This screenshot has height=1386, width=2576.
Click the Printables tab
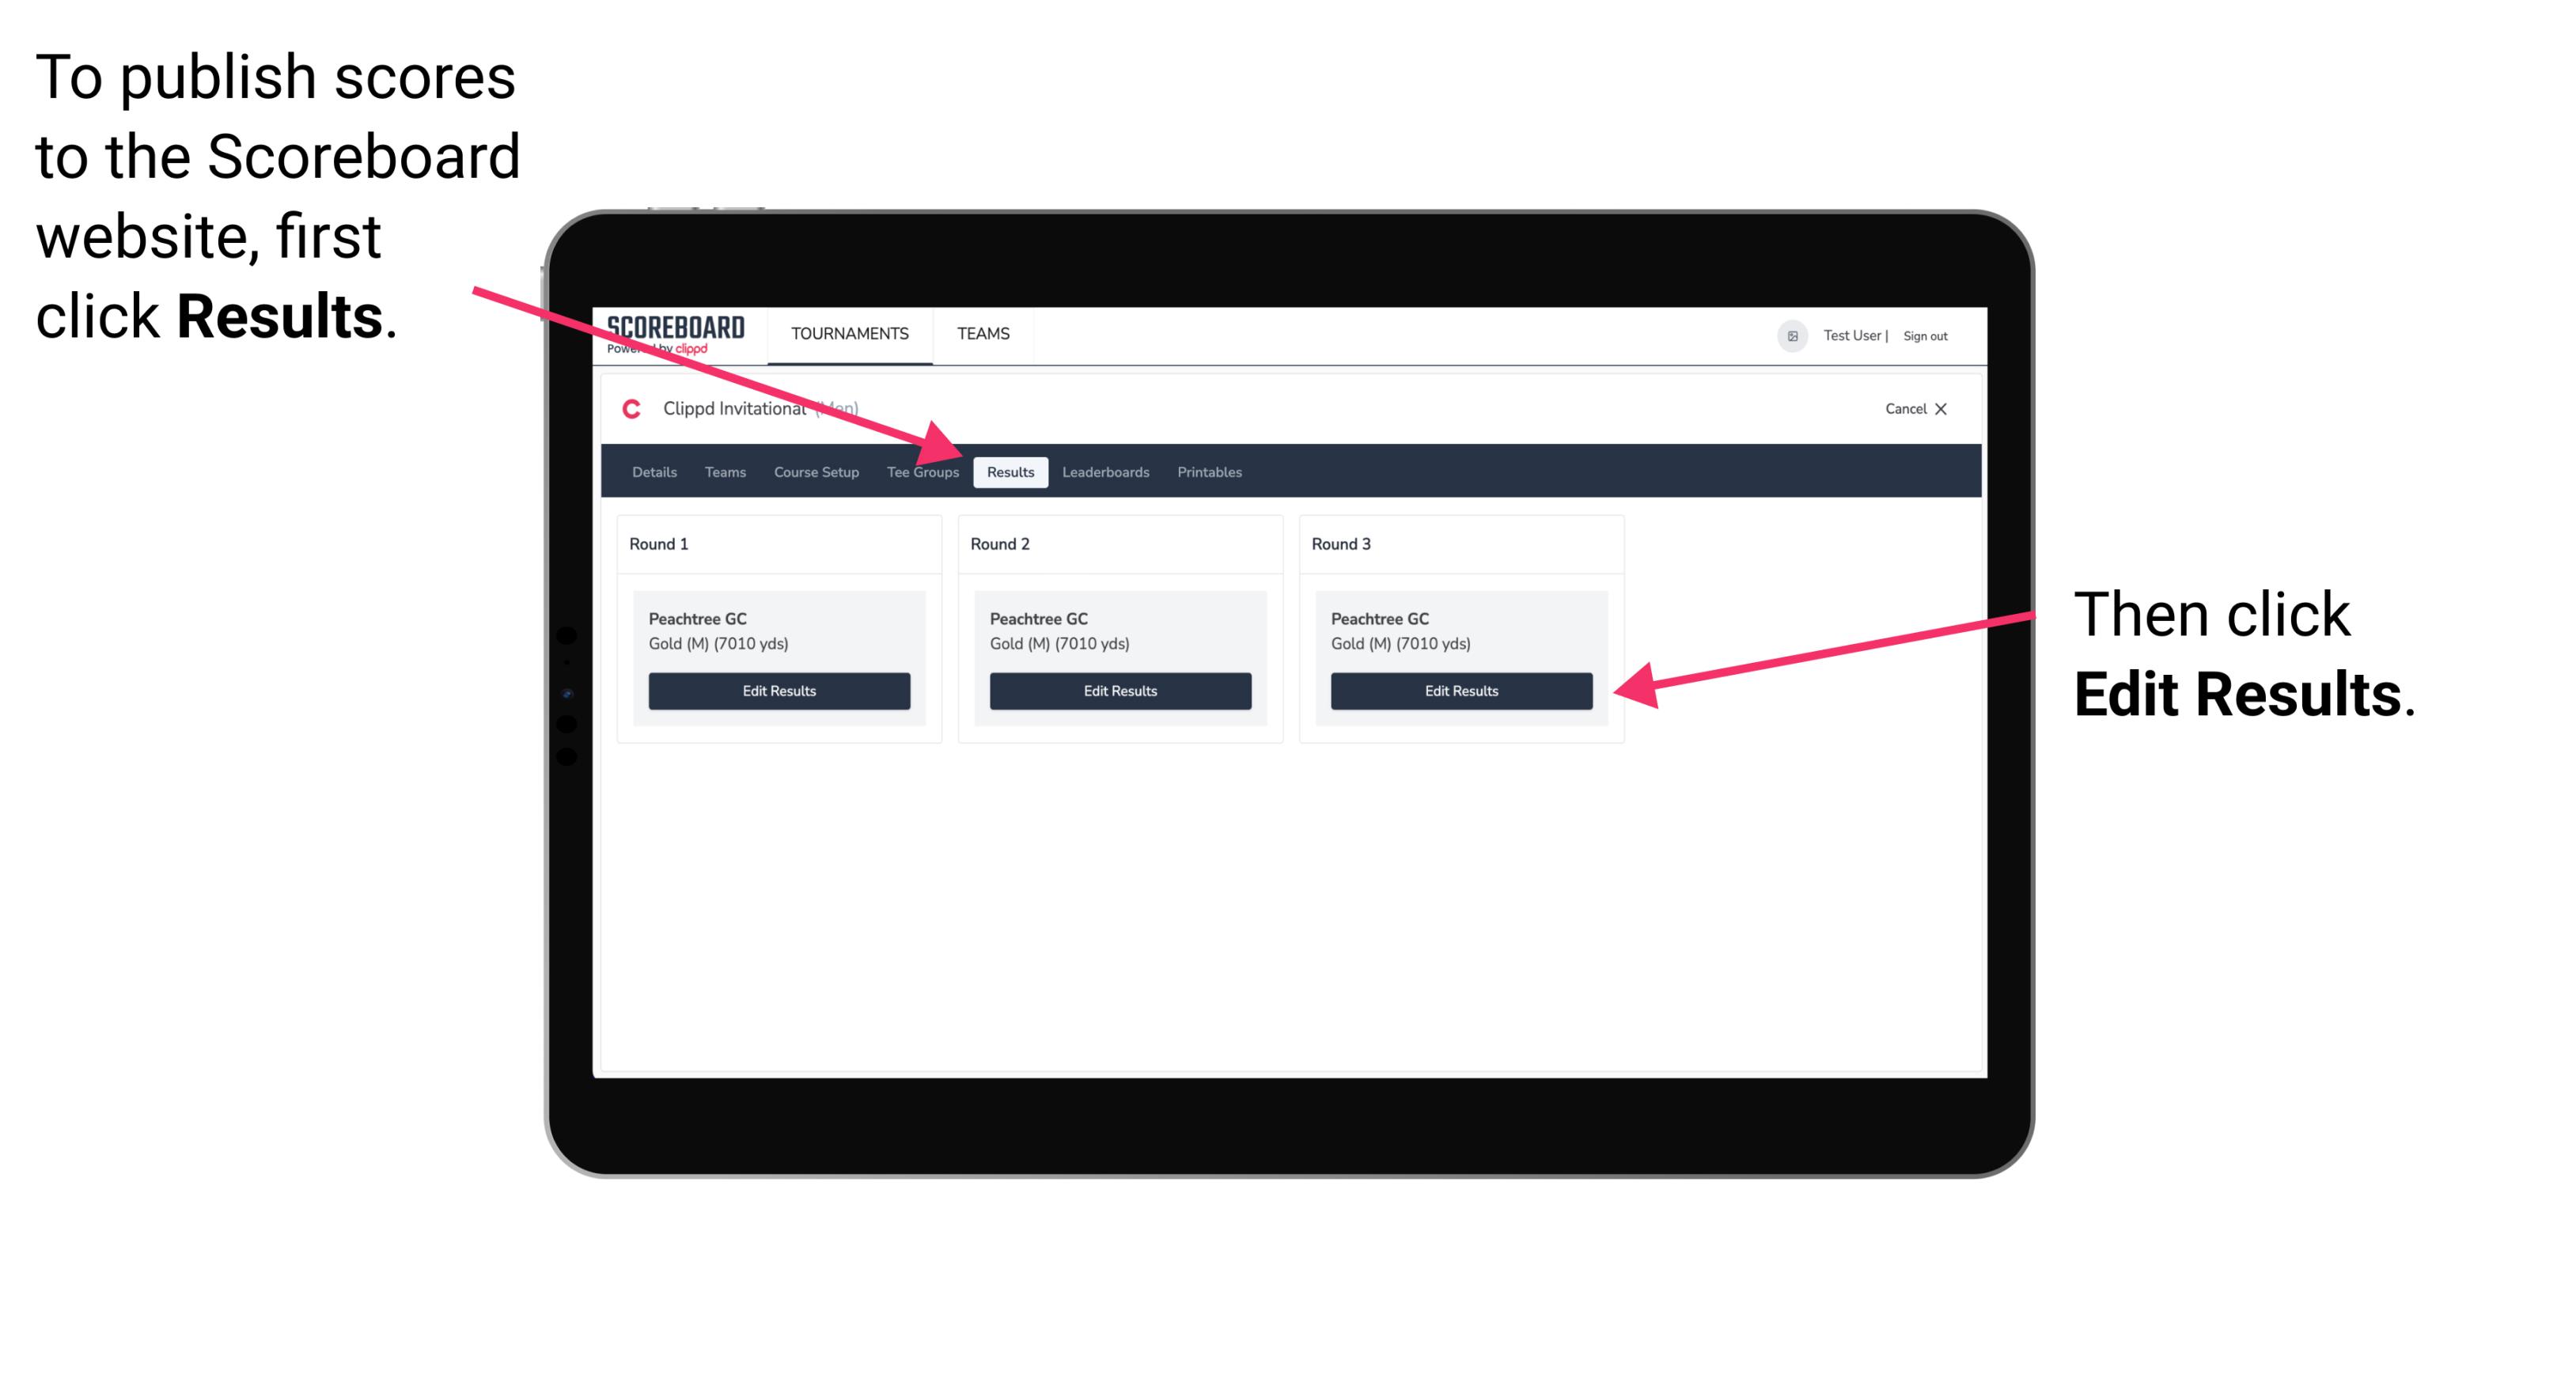coord(1209,471)
